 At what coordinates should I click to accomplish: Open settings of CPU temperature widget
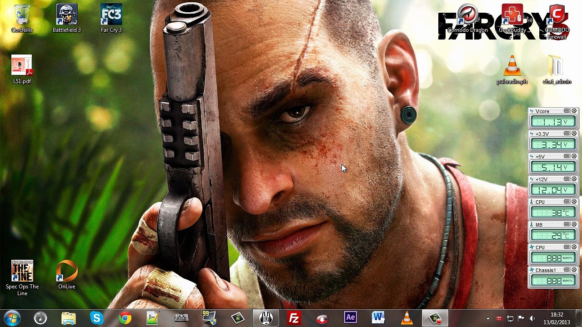567,202
